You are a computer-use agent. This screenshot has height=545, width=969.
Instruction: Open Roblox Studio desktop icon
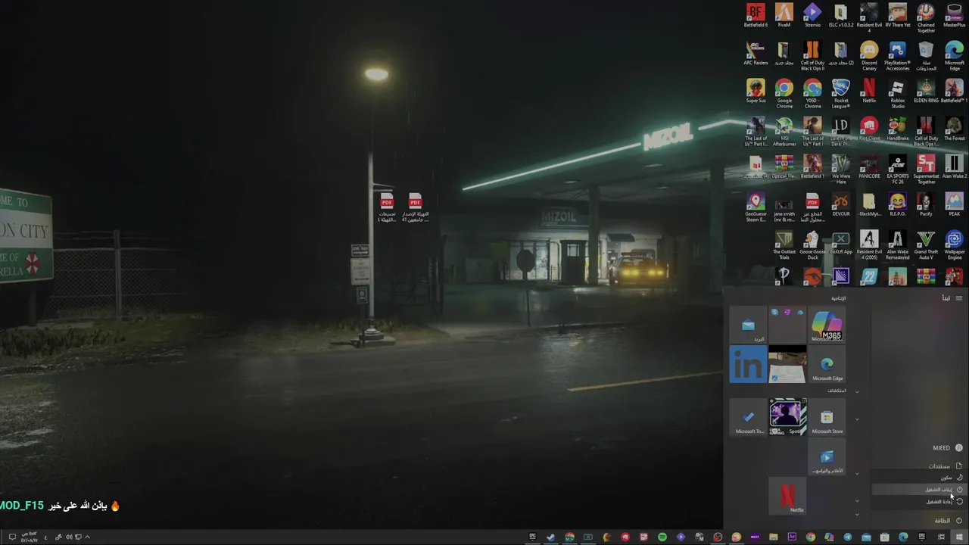897,94
